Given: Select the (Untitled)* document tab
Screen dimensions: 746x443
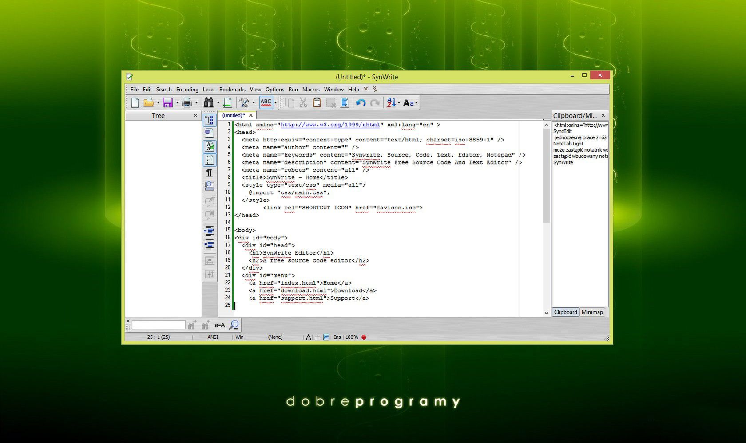Looking at the screenshot, I should (234, 115).
